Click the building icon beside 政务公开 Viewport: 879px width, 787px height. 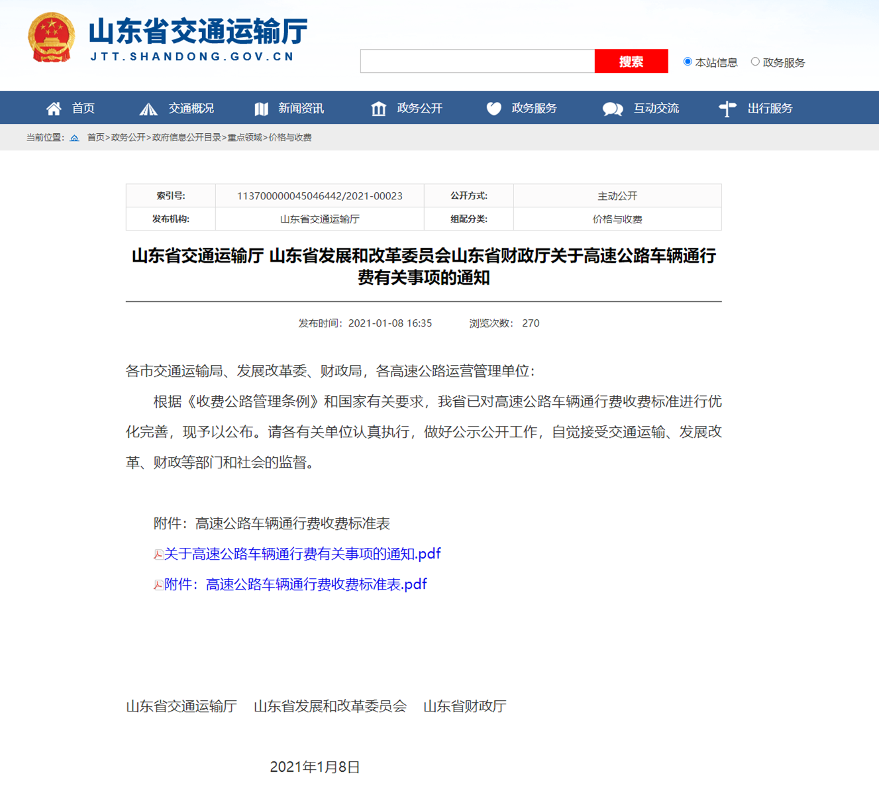coord(378,109)
